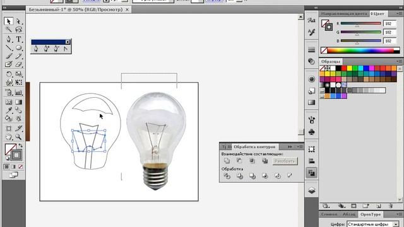Select the Scale tool

pos(18,74)
